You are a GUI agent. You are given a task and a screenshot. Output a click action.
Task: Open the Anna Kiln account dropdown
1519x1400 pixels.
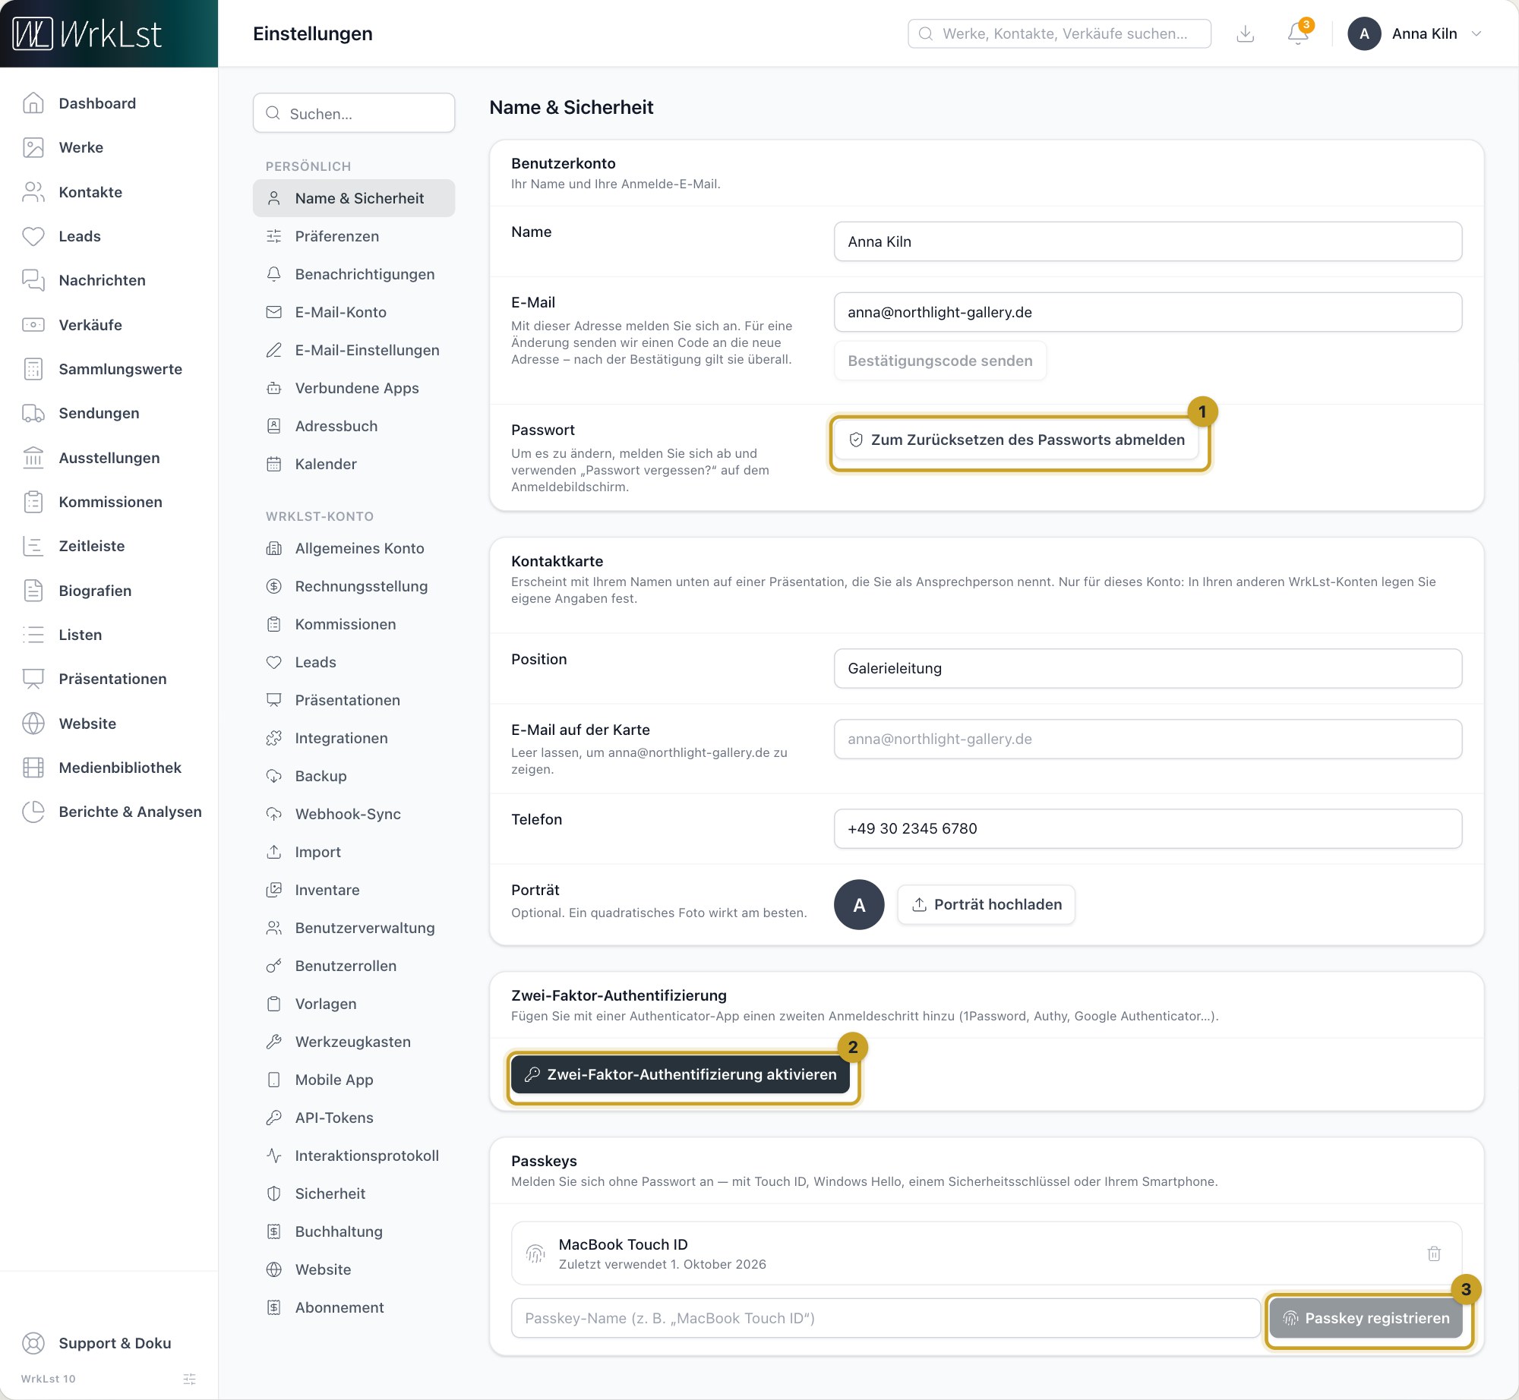tap(1415, 33)
